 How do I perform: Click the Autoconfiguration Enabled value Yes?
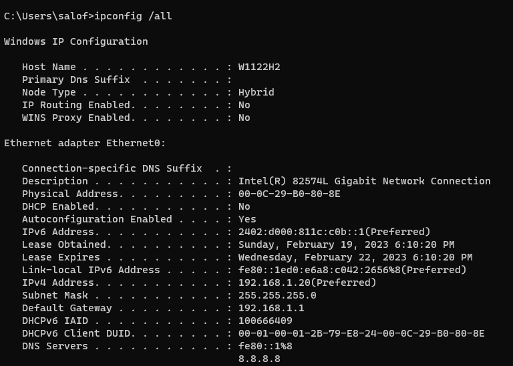[x=247, y=219]
